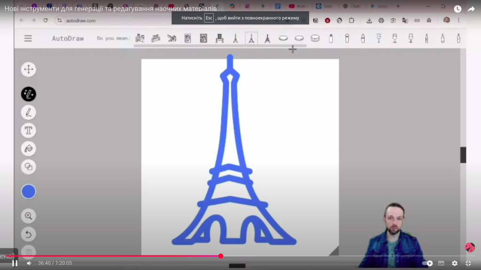This screenshot has height=270, width=481.
Task: Open the AutoDraw hamburger menu
Action: 28,38
